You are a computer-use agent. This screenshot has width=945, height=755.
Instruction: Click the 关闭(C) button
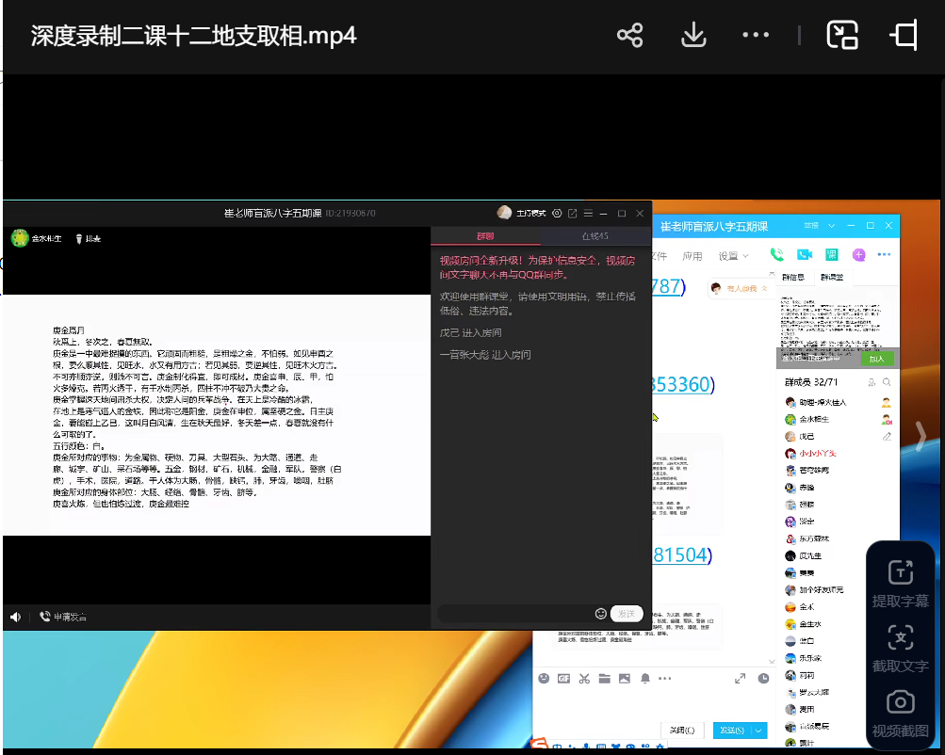point(682,730)
